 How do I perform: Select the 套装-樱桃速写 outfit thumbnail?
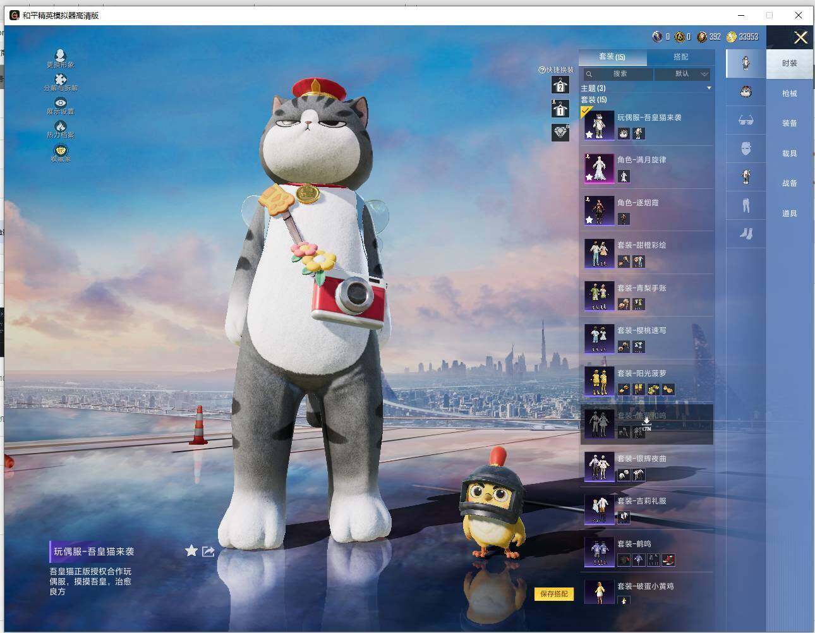pos(599,339)
